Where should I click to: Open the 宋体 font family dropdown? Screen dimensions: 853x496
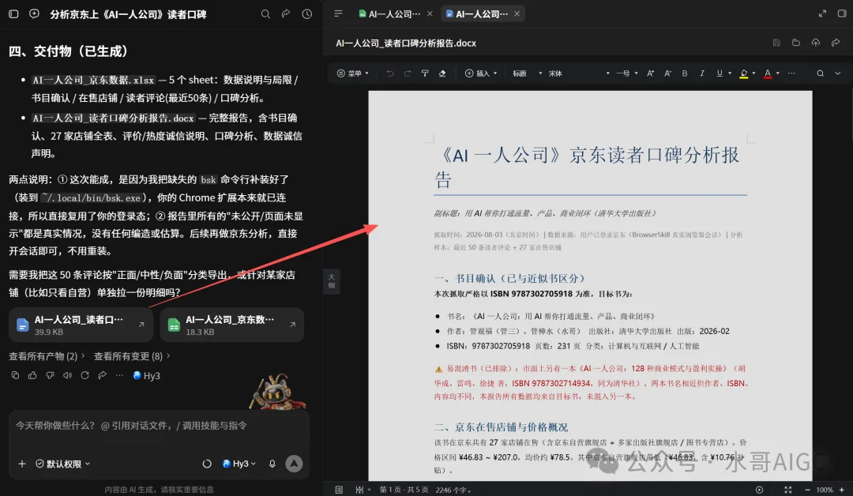[x=579, y=73]
